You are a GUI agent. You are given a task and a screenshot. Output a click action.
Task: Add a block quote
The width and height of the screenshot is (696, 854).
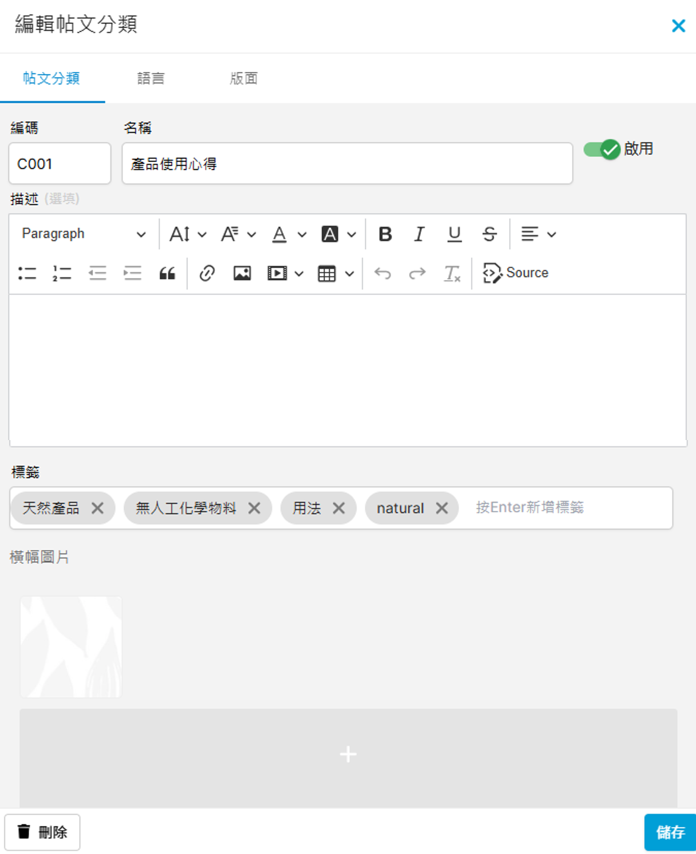[167, 273]
